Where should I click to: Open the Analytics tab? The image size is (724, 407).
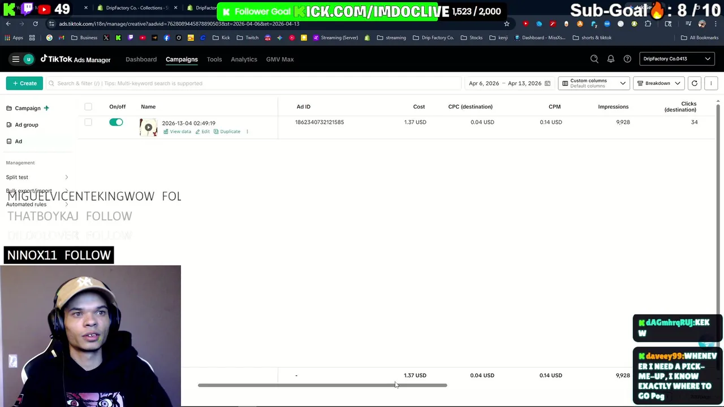click(244, 59)
